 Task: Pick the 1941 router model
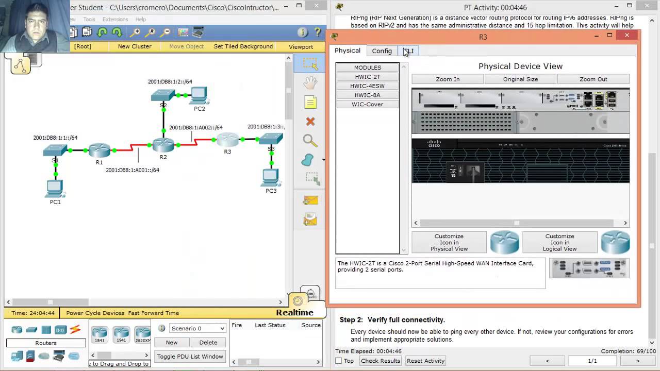tap(121, 334)
